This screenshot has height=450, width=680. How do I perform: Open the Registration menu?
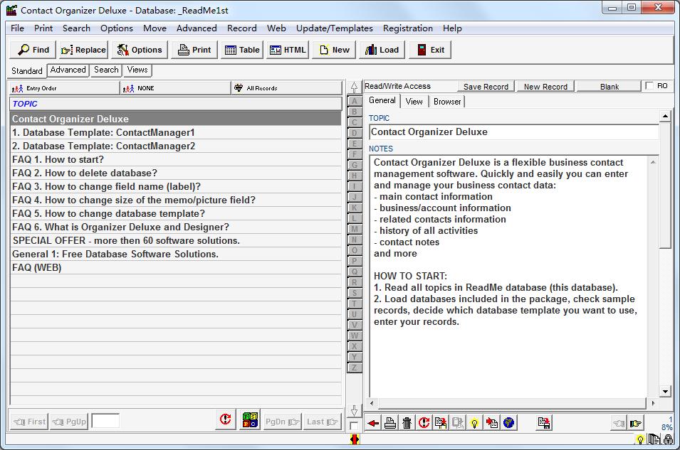pyautogui.click(x=408, y=28)
